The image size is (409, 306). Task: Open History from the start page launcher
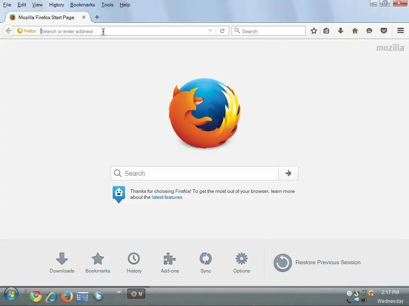(134, 263)
